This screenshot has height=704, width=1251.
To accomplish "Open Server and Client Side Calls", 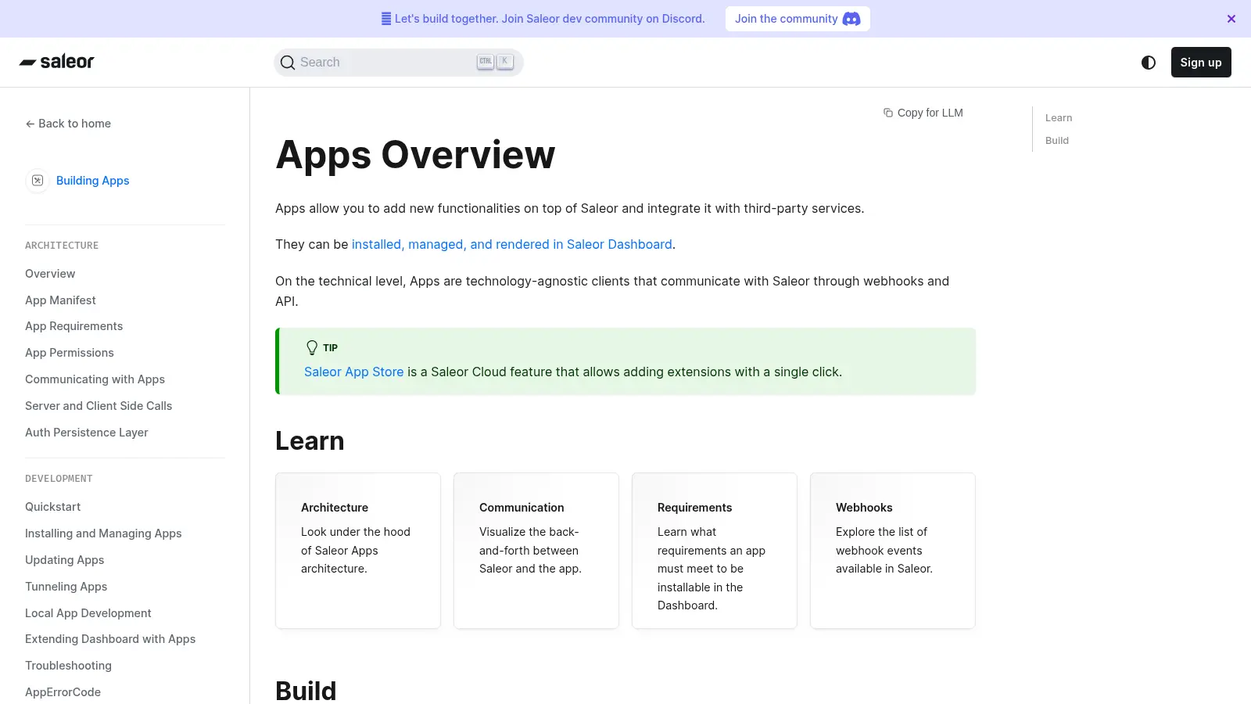I will [99, 406].
